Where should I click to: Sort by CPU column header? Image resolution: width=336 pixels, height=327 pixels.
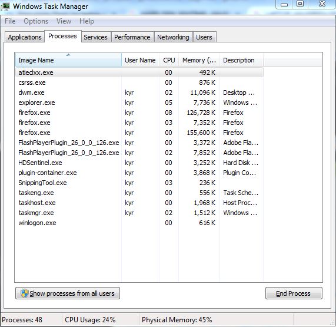pos(169,60)
